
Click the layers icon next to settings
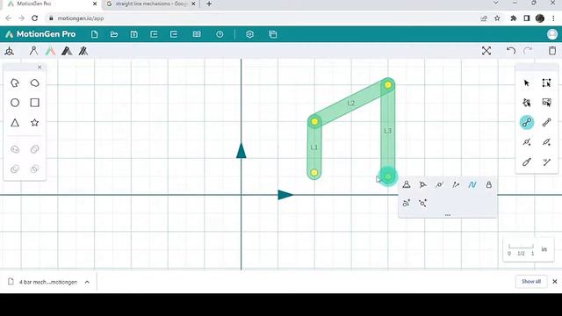click(x=273, y=34)
